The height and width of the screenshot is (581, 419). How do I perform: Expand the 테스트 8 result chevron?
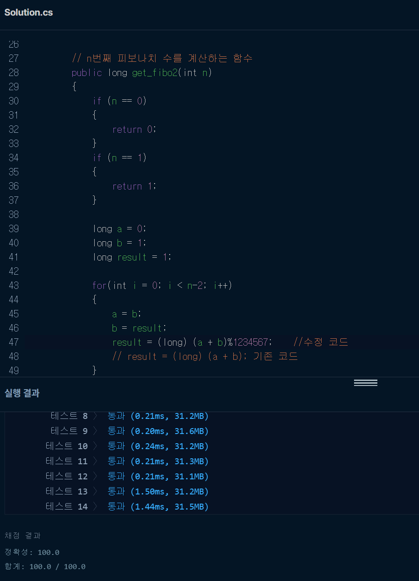(95, 416)
